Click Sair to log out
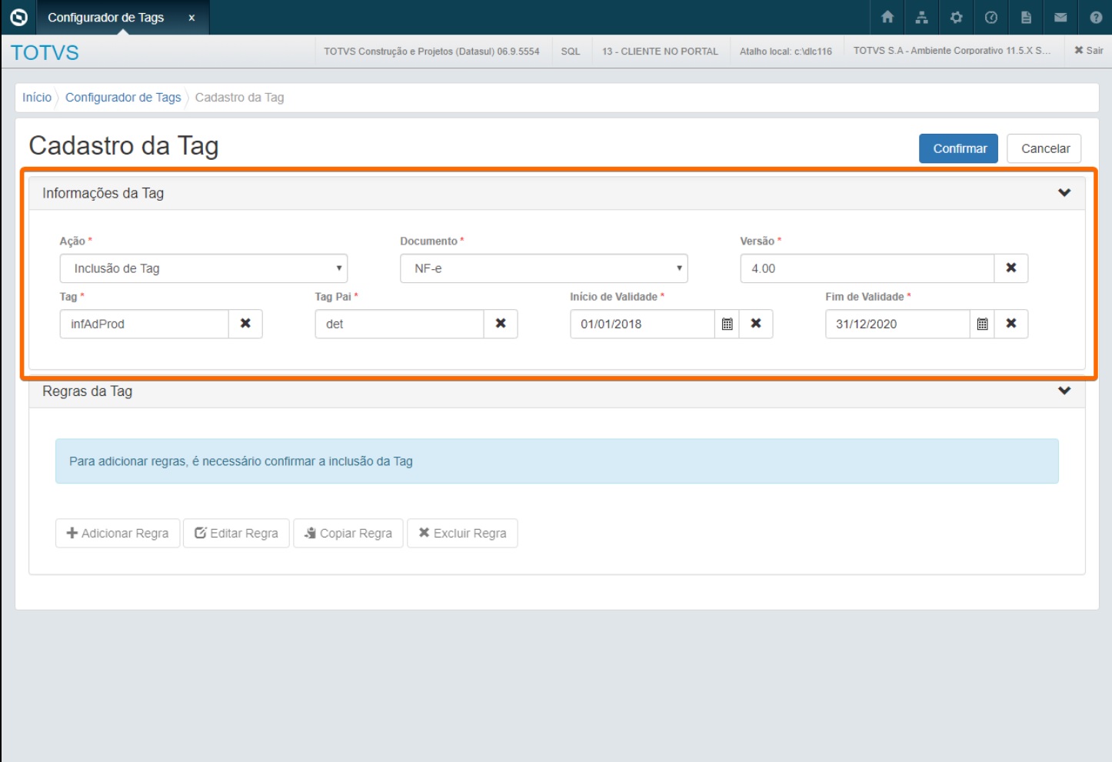1112x762 pixels. [1089, 51]
